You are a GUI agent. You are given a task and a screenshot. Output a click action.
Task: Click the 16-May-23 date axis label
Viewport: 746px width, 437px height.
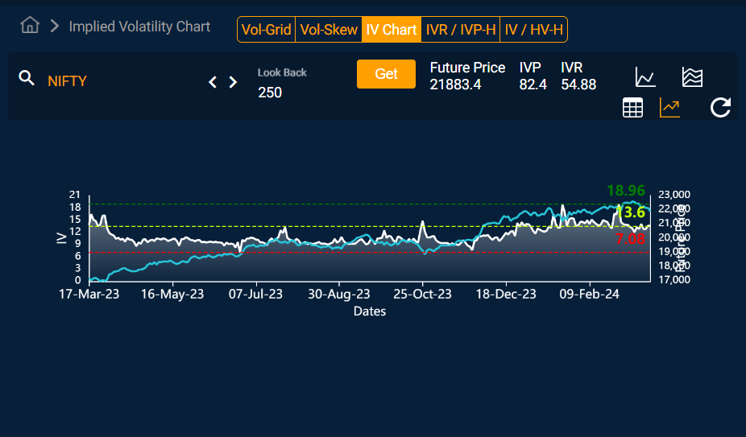point(172,295)
